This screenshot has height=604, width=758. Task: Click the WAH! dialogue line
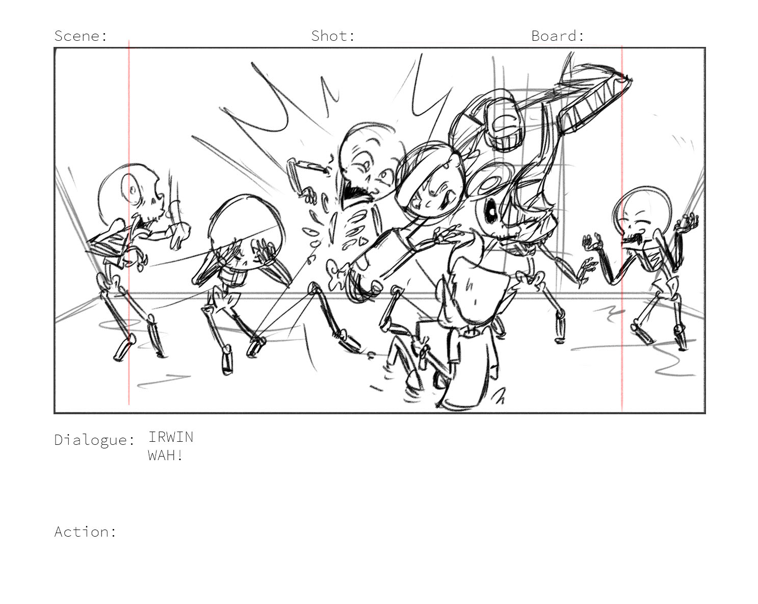coord(165,455)
